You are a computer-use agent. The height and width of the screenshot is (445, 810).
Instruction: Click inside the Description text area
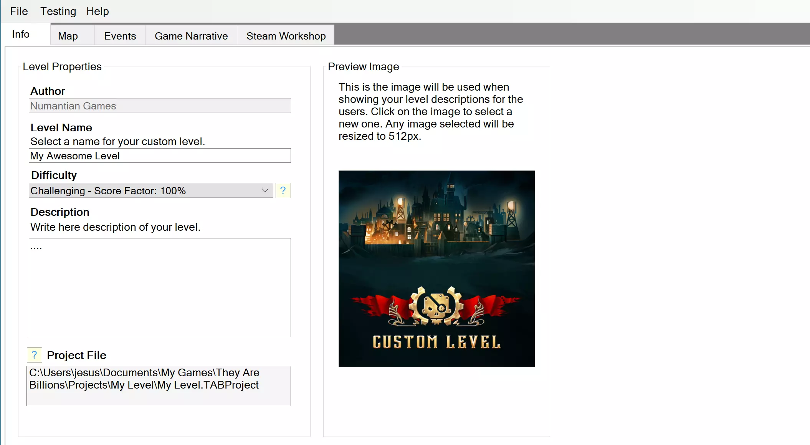(x=160, y=288)
